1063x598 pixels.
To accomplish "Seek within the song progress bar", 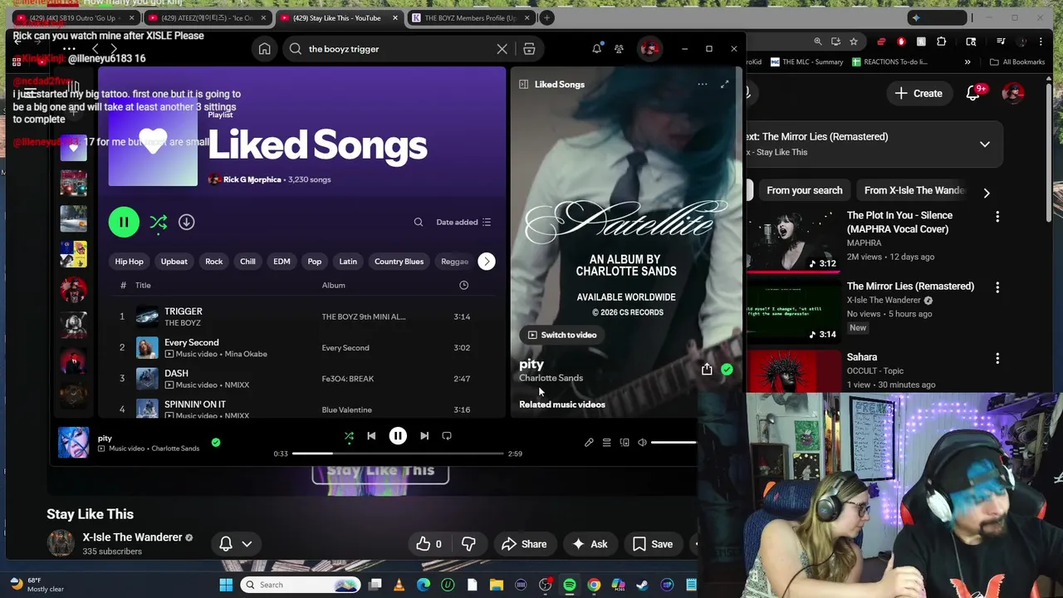I will tap(398, 453).
